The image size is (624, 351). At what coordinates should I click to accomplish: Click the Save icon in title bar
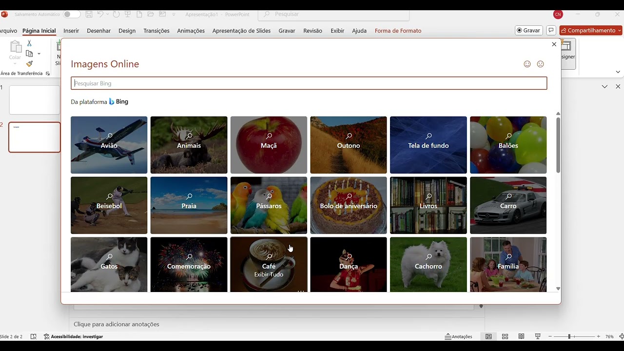click(89, 14)
